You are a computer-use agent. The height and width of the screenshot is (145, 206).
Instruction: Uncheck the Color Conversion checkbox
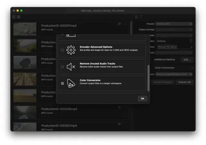click(x=62, y=83)
